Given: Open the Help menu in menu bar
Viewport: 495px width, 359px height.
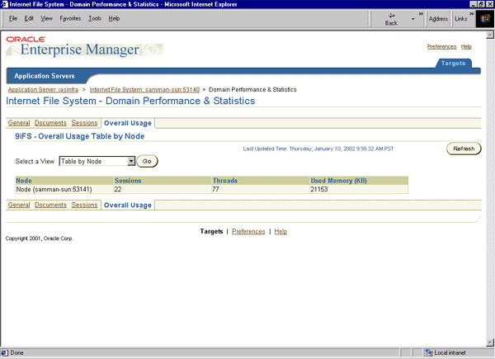Looking at the screenshot, I should tap(114, 19).
